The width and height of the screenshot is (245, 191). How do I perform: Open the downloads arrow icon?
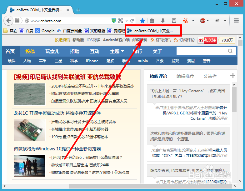(162, 21)
